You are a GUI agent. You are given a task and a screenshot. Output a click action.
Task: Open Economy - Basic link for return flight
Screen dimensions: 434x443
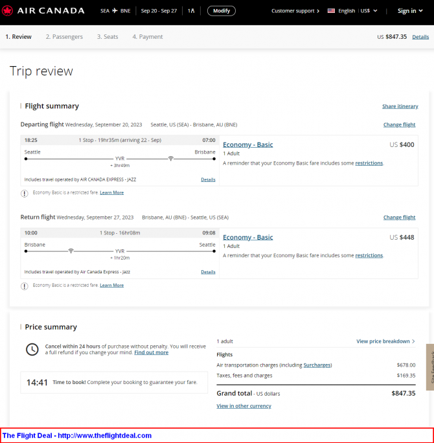pos(248,237)
